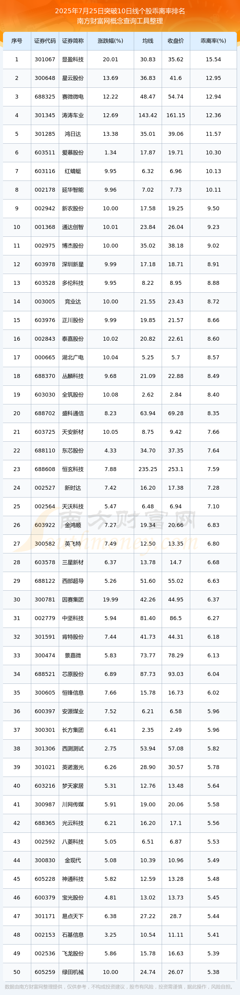Select stock name 长方集团
The image size is (240, 995).
73,730
